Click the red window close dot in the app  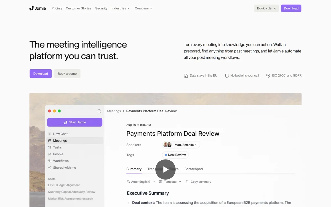50,111
